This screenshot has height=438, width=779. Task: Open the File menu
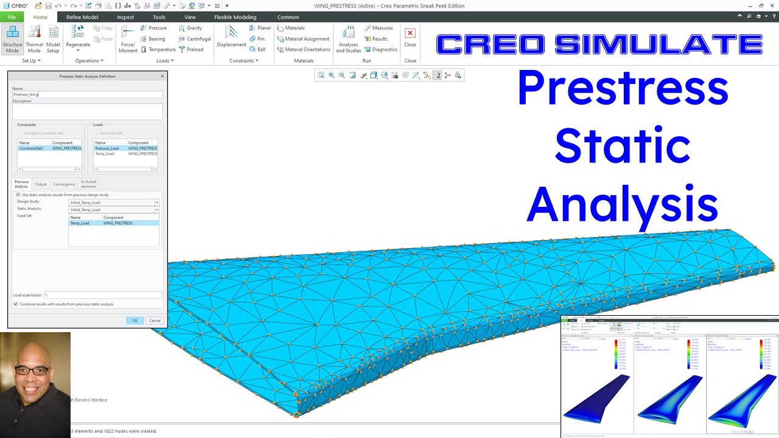pos(12,17)
